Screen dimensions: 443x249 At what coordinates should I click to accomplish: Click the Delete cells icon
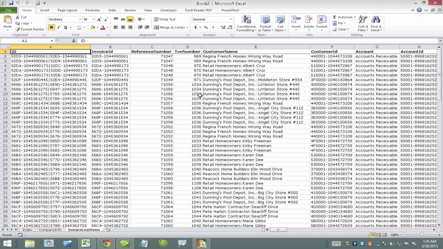pos(309,20)
